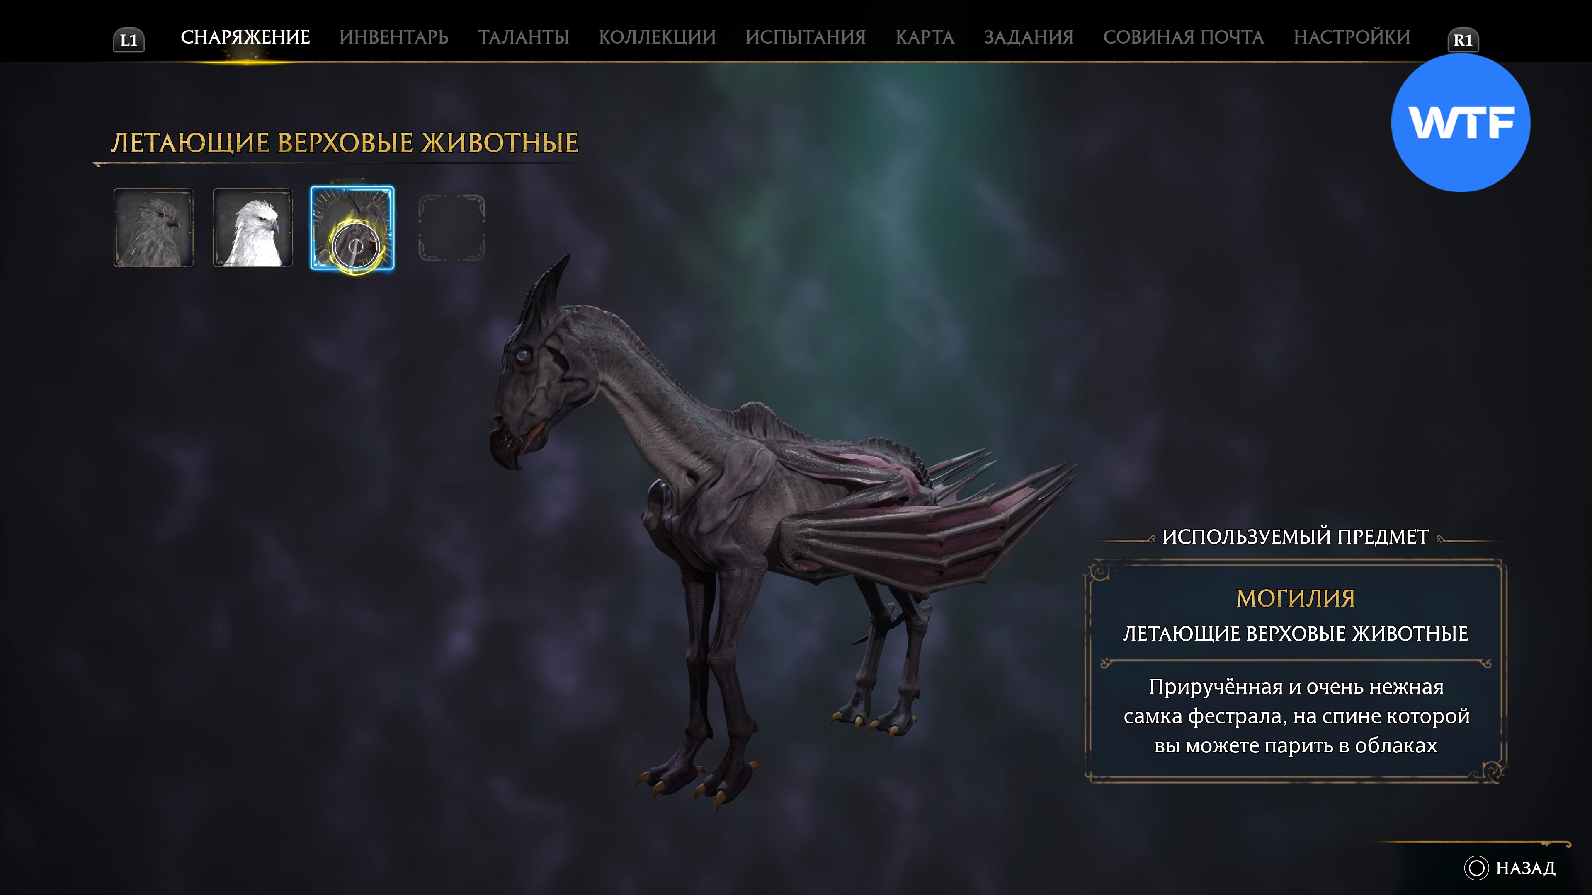Open the СОВИНАЯ ПОЧТА tab

click(1184, 37)
